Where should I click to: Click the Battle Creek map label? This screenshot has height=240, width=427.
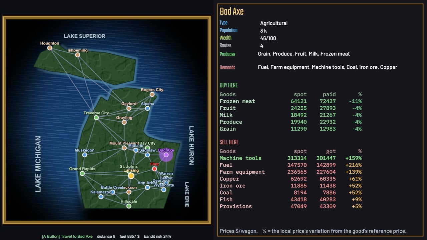[x=112, y=187]
